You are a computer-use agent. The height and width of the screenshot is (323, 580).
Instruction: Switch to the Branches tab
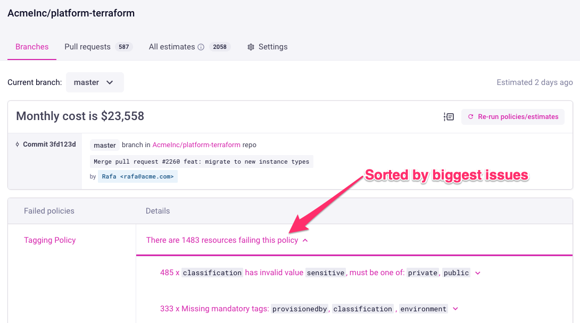coord(31,47)
